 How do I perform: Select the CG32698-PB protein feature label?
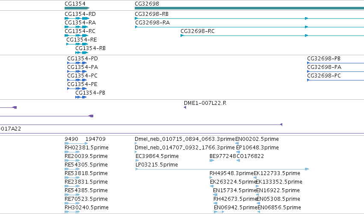(x=324, y=59)
